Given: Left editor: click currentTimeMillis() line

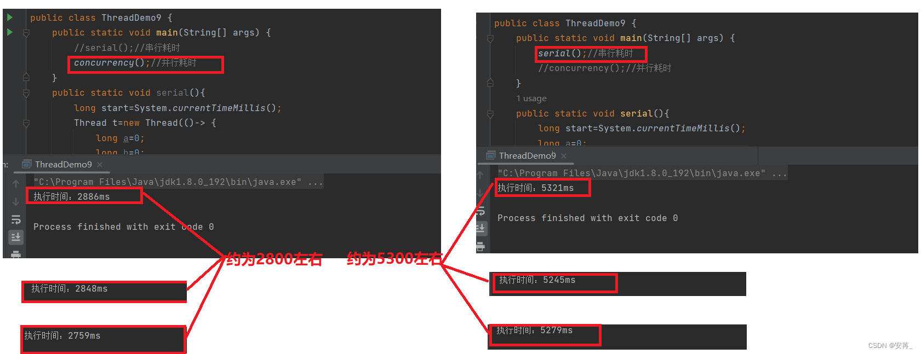Looking at the screenshot, I should click(x=178, y=108).
